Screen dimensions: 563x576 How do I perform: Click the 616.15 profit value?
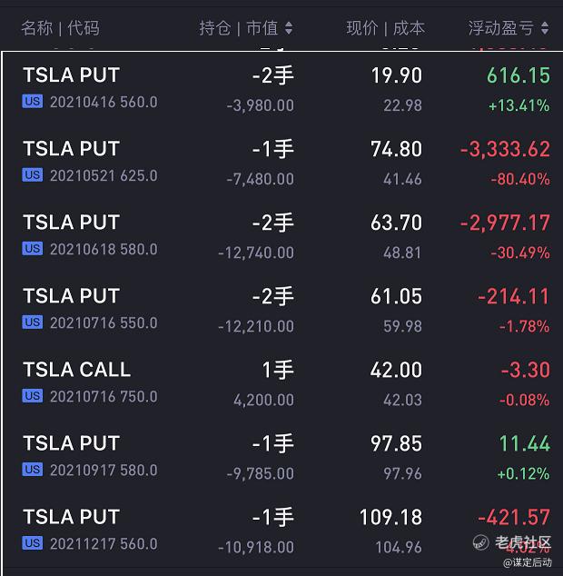click(x=519, y=75)
